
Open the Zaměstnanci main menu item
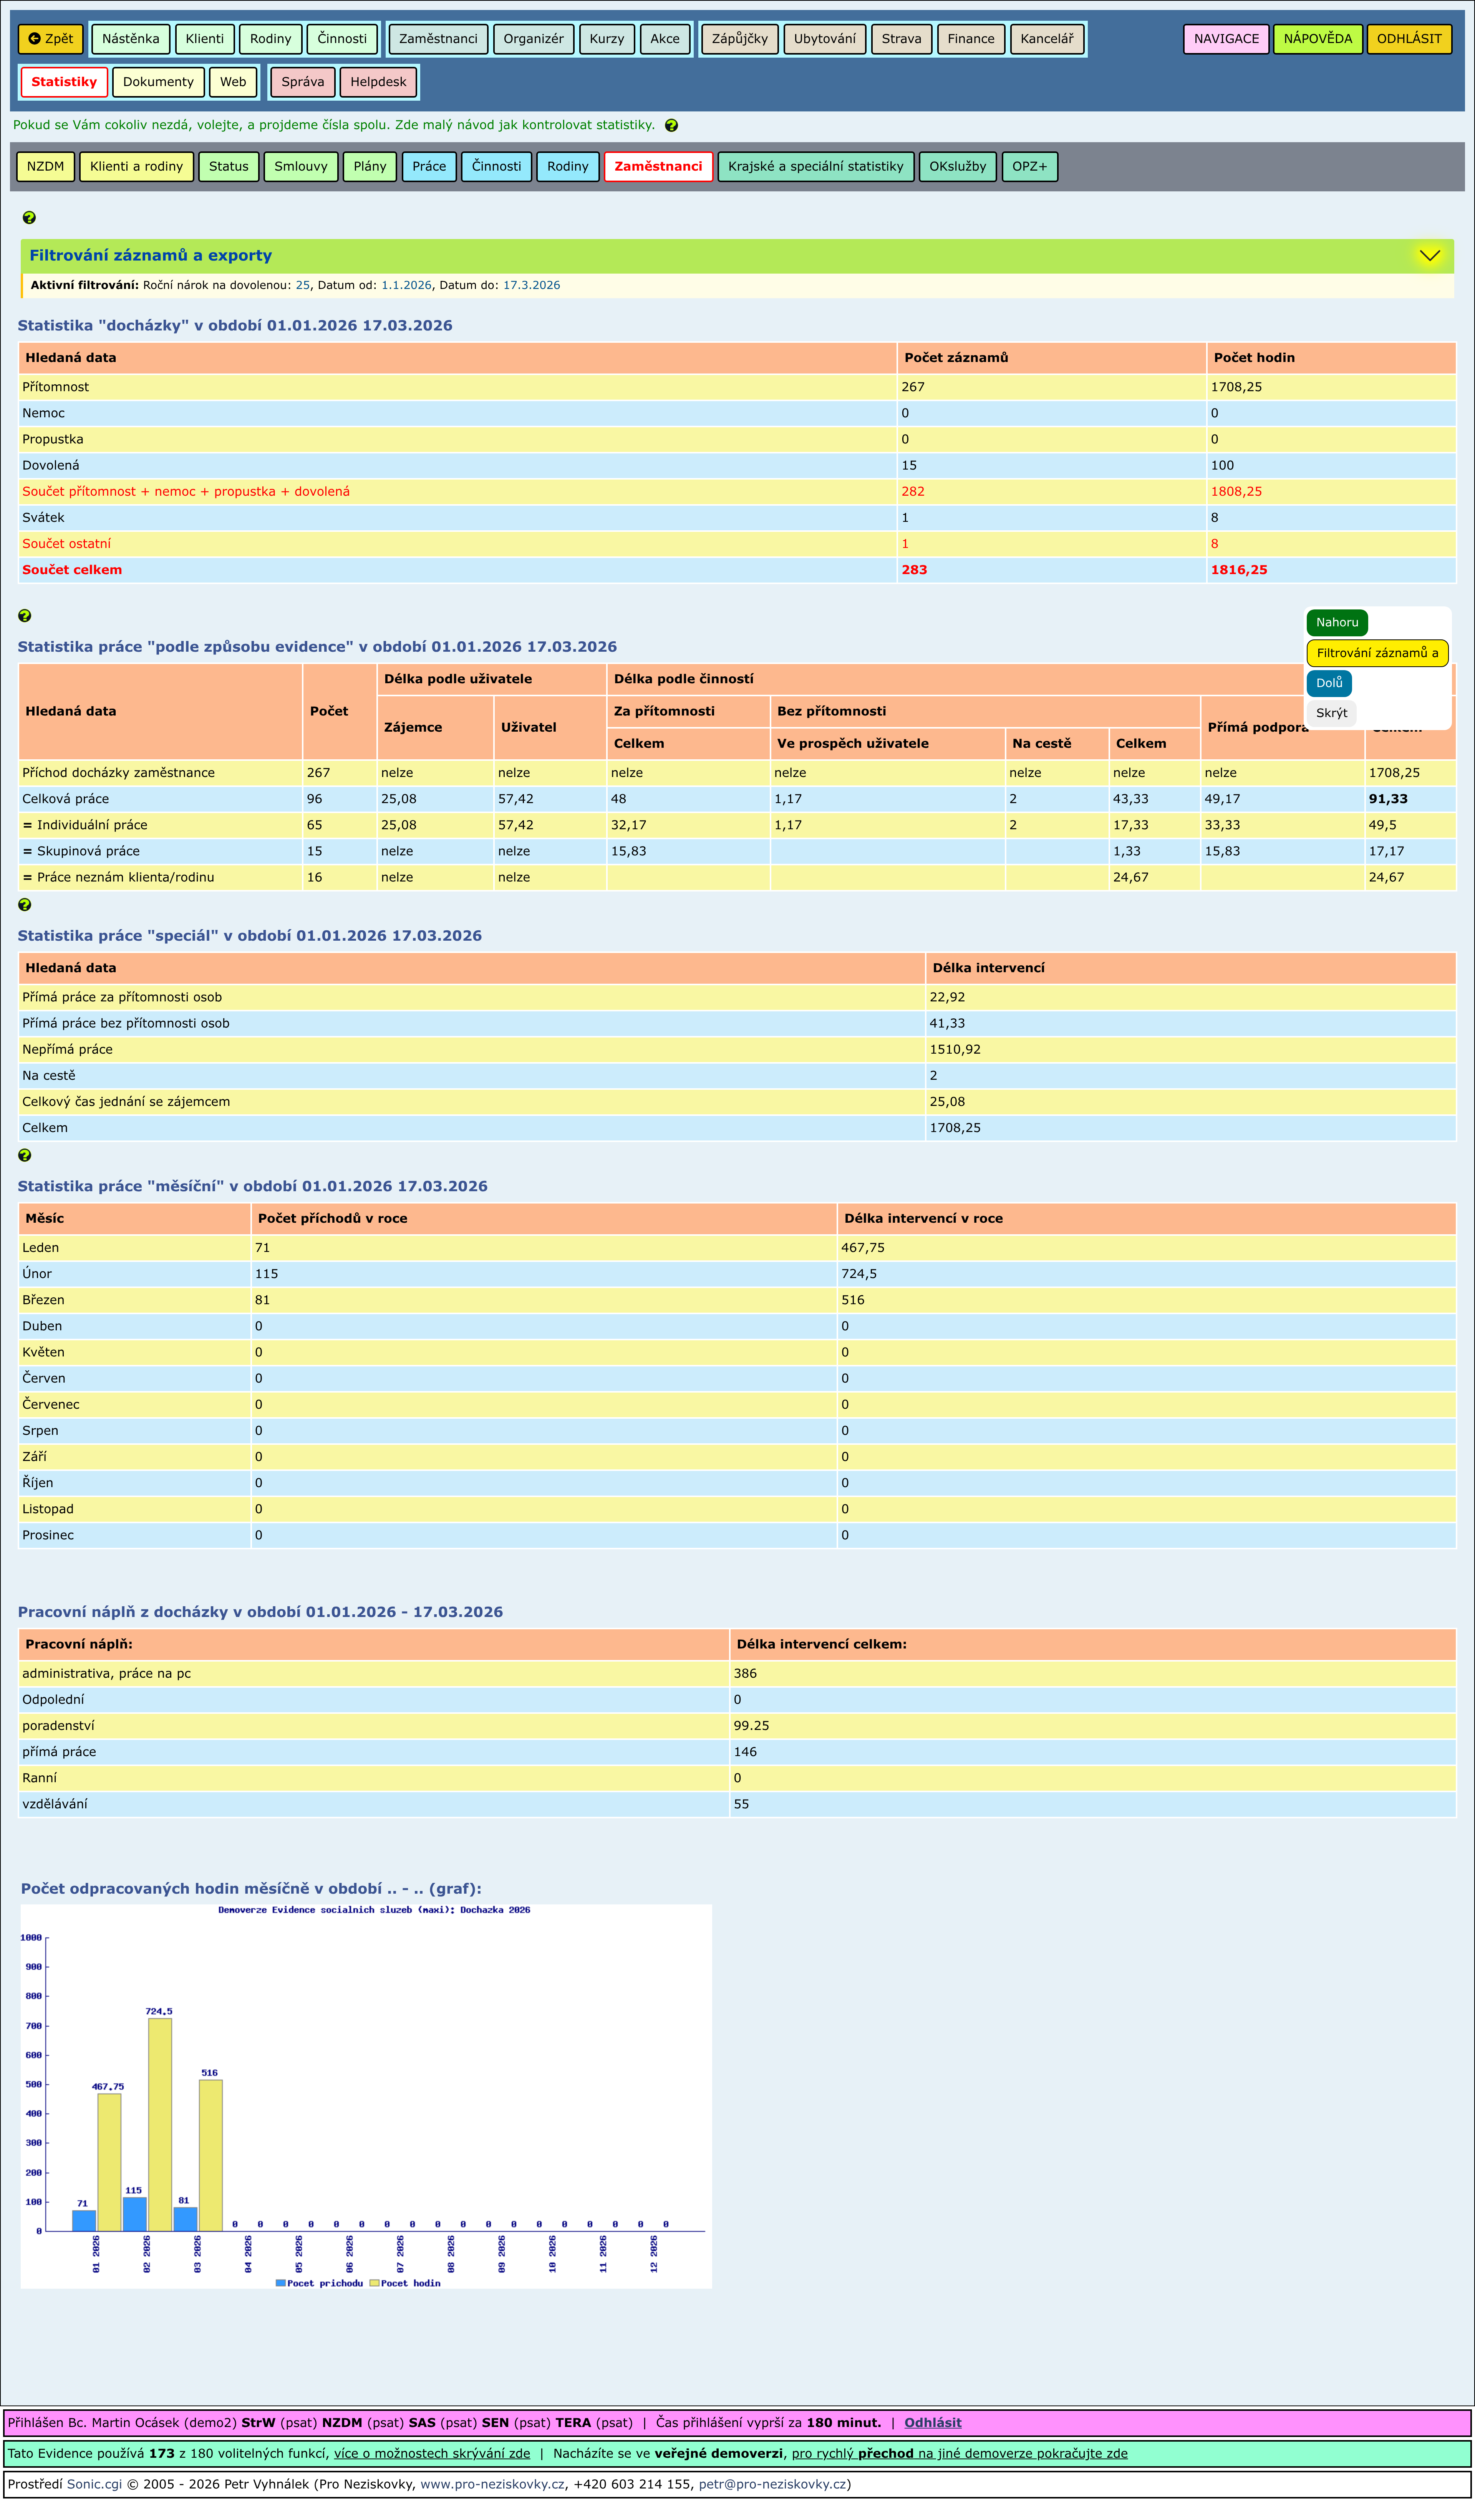click(x=438, y=39)
